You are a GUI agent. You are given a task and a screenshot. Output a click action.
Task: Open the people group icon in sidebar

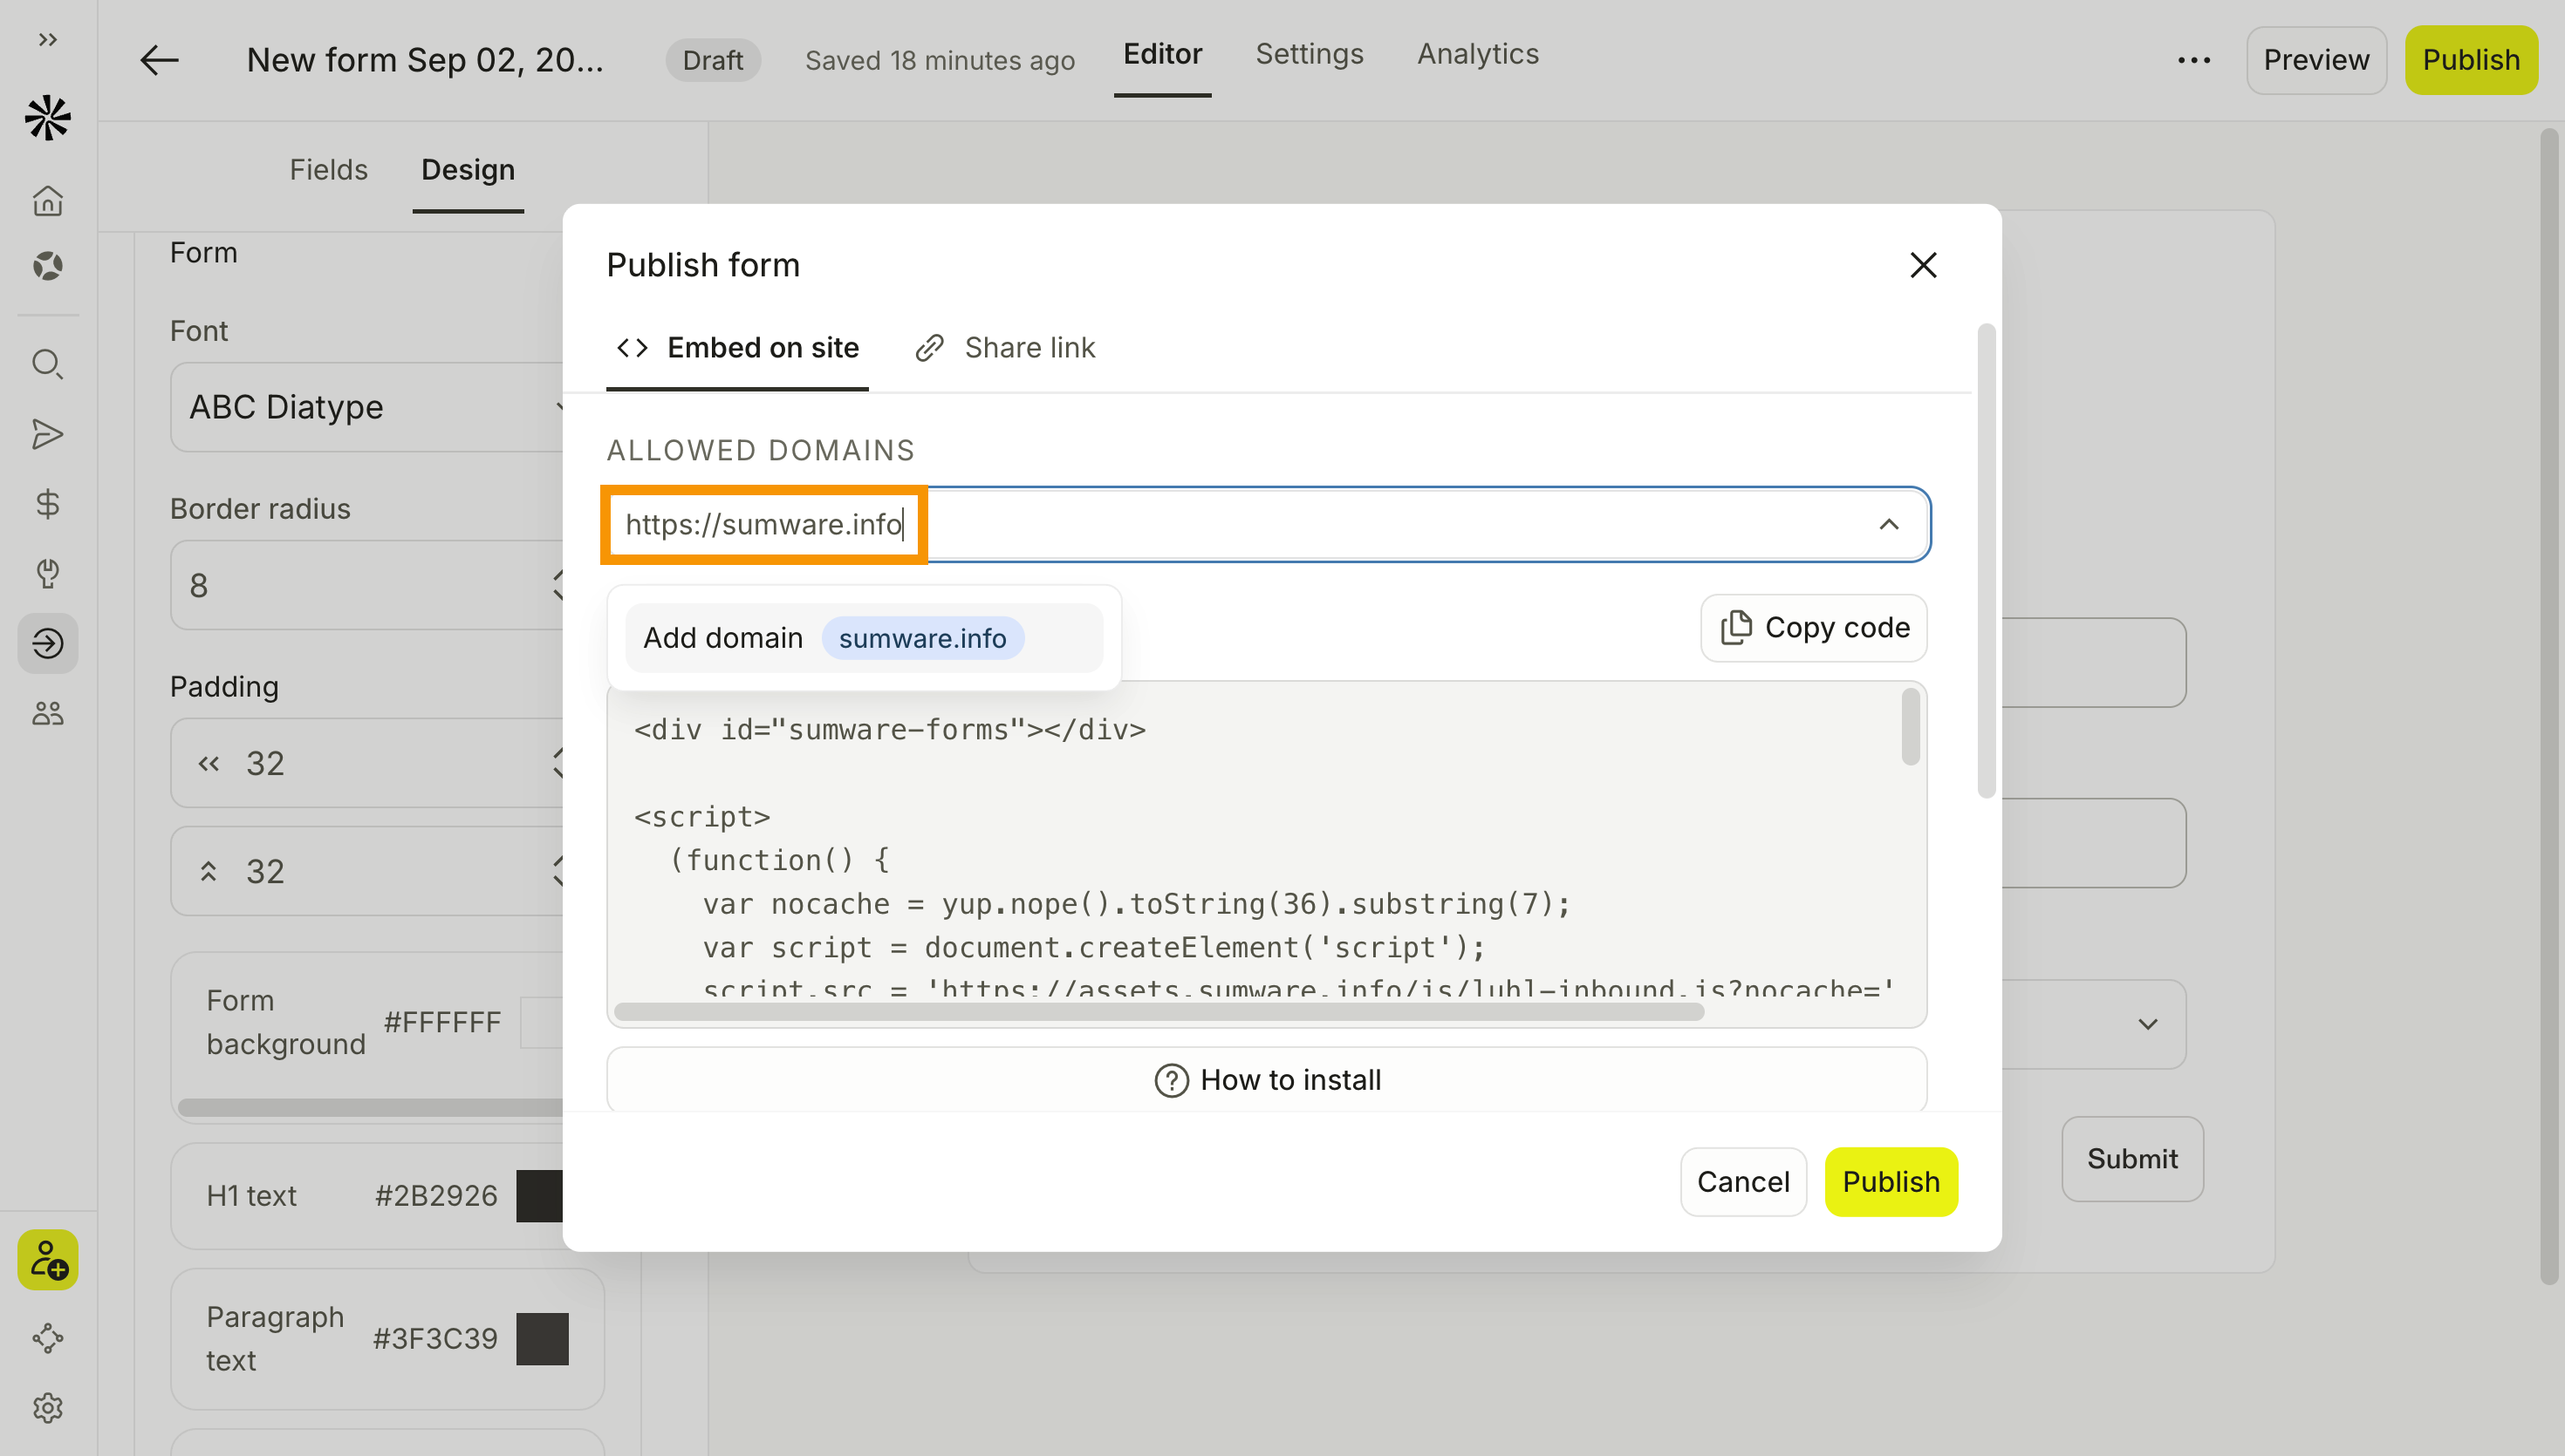[47, 713]
